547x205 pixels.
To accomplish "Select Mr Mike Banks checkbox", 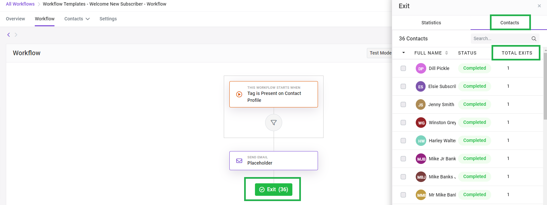I will (x=403, y=195).
